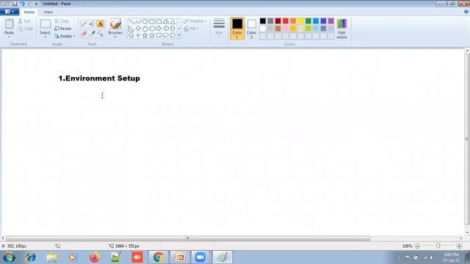Open the Windows Start button
Viewport: 470px width, 264px height.
click(x=10, y=257)
